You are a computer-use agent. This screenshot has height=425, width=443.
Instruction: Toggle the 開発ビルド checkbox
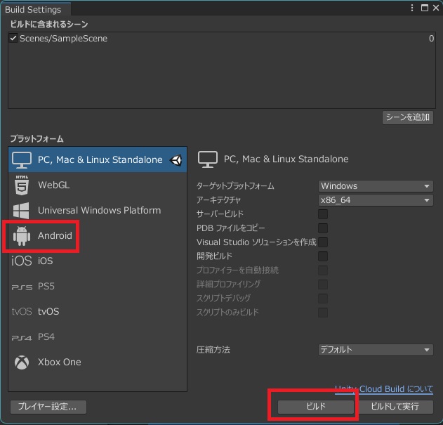coord(323,256)
